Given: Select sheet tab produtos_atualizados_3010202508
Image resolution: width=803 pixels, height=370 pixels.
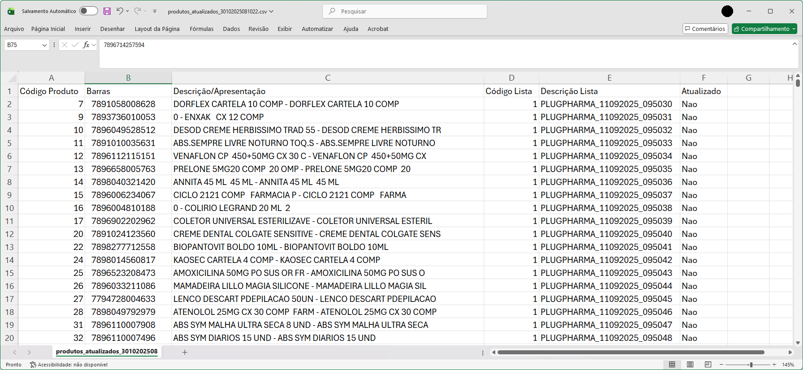Looking at the screenshot, I should (107, 352).
